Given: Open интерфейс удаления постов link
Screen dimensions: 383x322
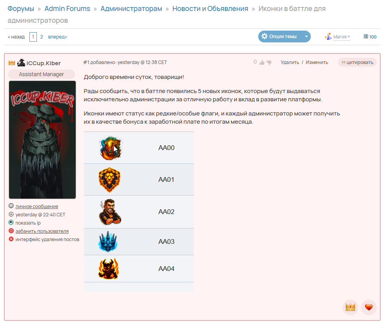Looking at the screenshot, I should pos(47,240).
